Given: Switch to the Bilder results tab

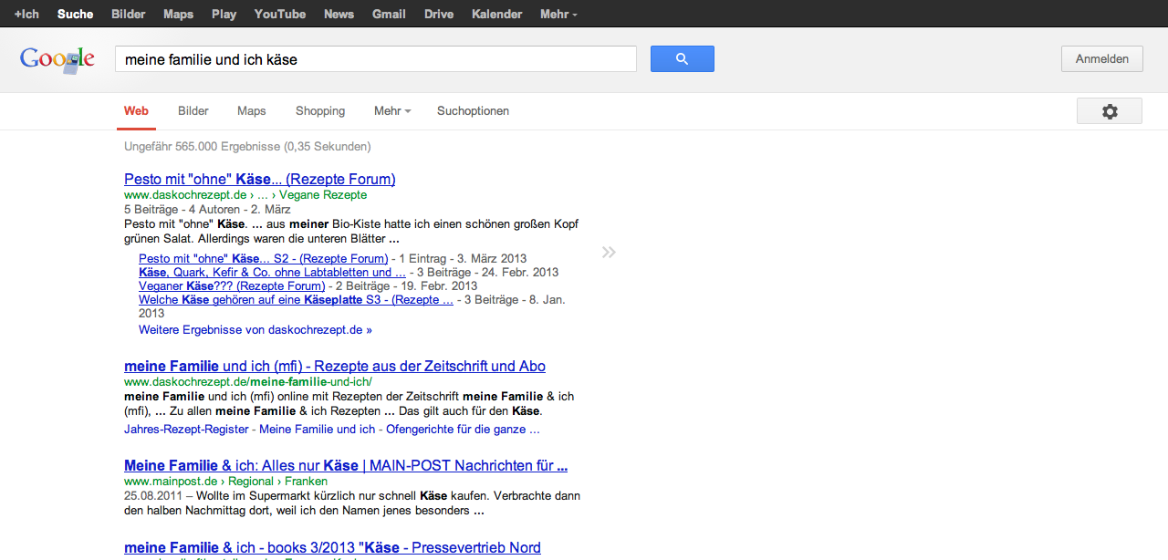Looking at the screenshot, I should coord(193,111).
